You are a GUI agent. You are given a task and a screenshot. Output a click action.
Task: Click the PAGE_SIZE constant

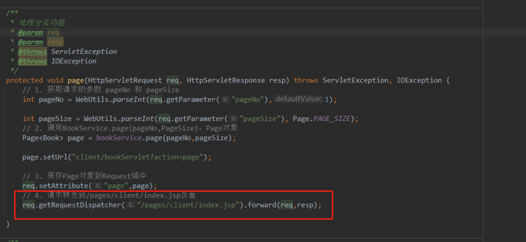tap(332, 118)
